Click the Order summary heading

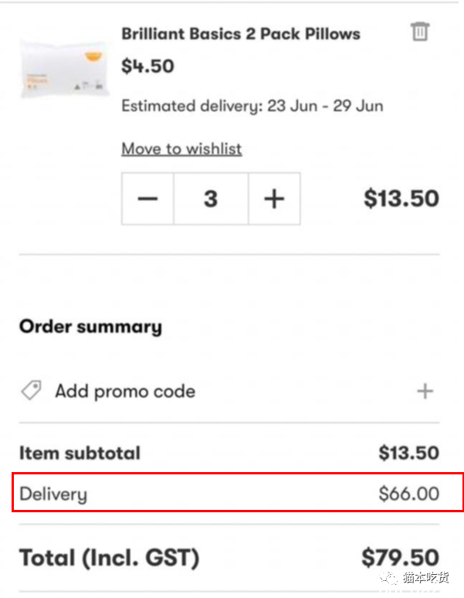90,327
